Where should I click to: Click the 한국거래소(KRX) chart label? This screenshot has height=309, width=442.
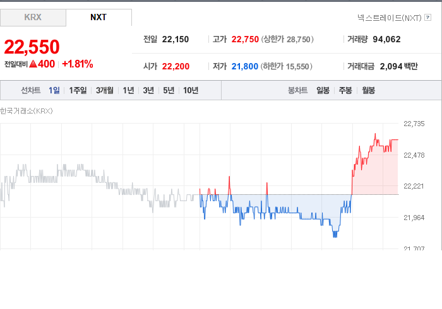tap(27, 111)
